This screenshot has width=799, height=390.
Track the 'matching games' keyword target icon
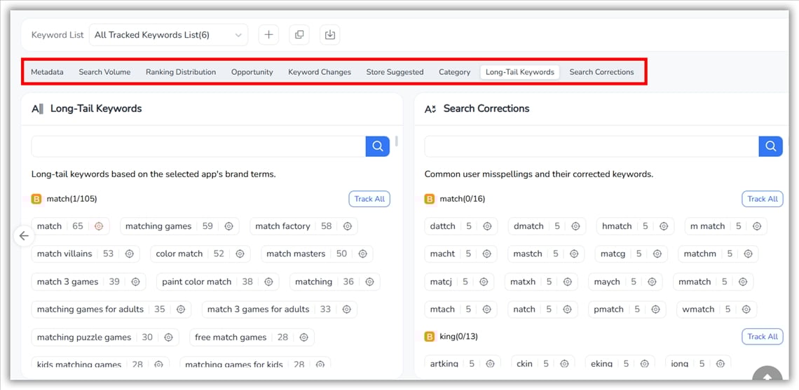click(x=228, y=226)
